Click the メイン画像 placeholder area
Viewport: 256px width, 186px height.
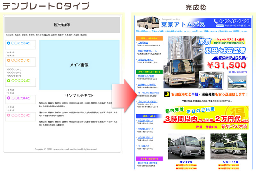click(79, 65)
